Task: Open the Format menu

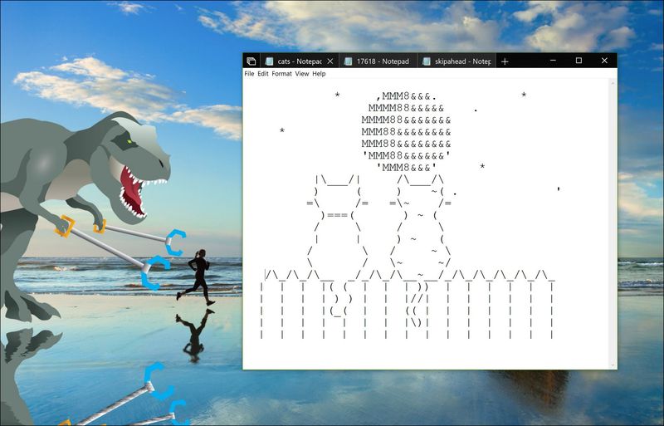Action: (281, 74)
